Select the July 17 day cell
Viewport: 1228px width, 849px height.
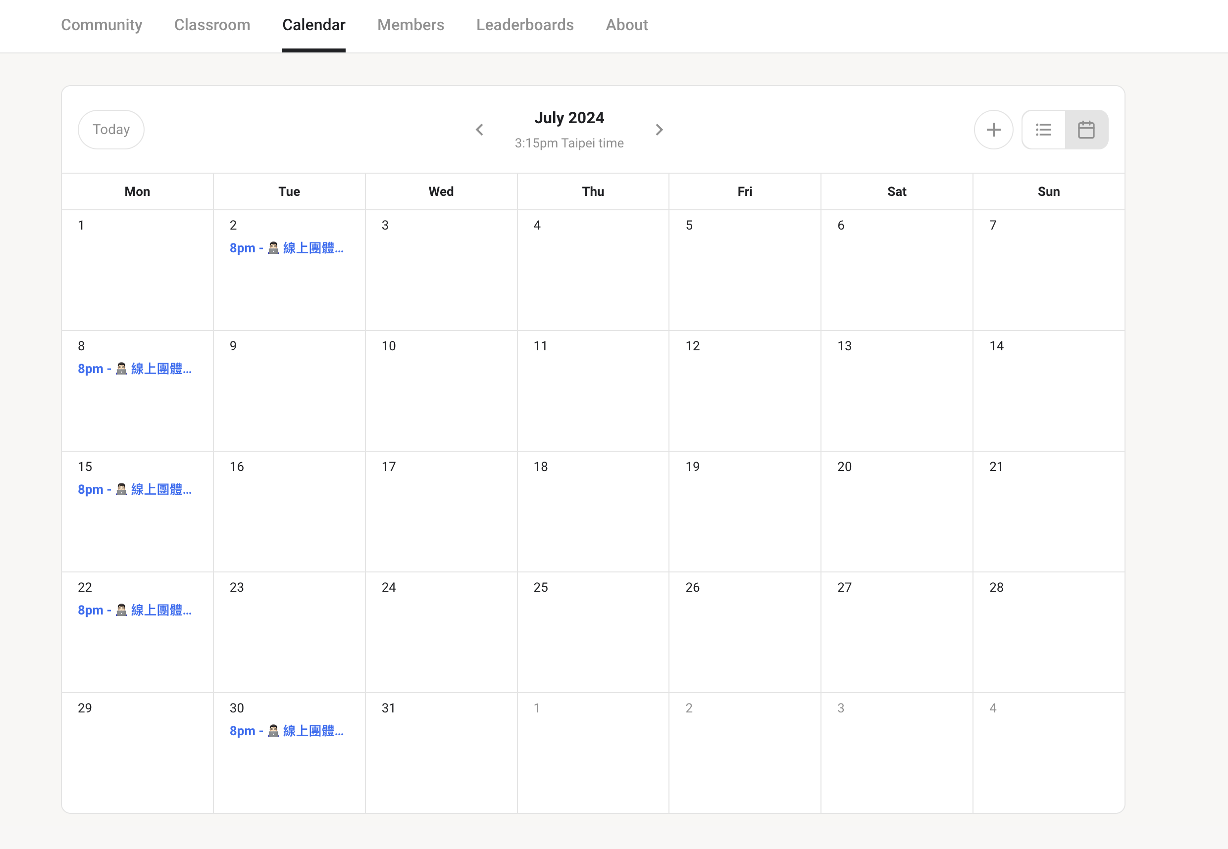(x=441, y=511)
